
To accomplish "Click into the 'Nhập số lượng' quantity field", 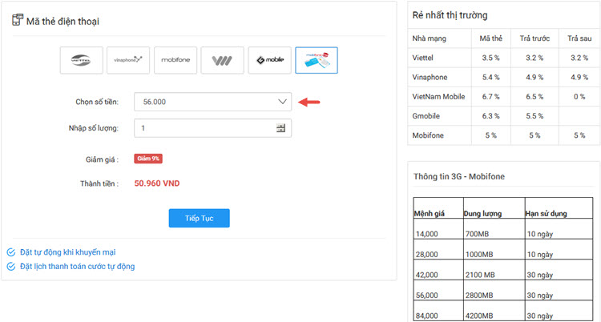I will (204, 128).
